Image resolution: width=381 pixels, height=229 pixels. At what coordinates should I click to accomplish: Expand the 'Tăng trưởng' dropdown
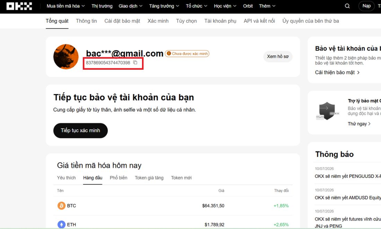[164, 6]
